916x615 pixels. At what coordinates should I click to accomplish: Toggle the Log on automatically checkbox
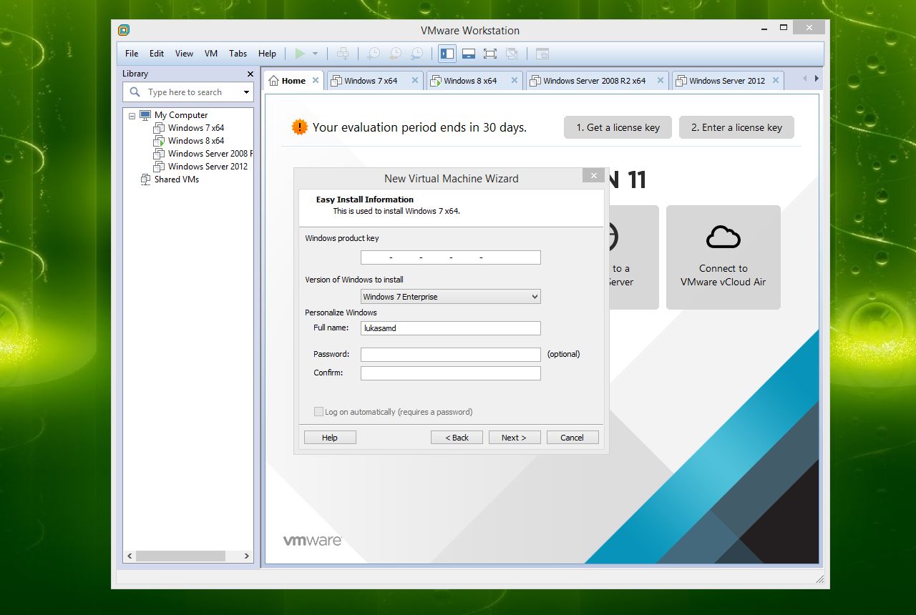point(318,412)
